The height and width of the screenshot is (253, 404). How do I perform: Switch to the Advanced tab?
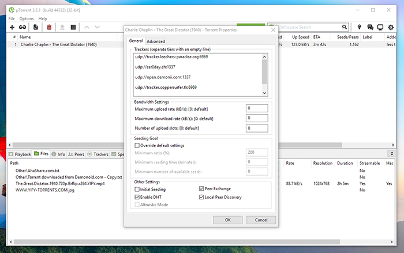[156, 41]
